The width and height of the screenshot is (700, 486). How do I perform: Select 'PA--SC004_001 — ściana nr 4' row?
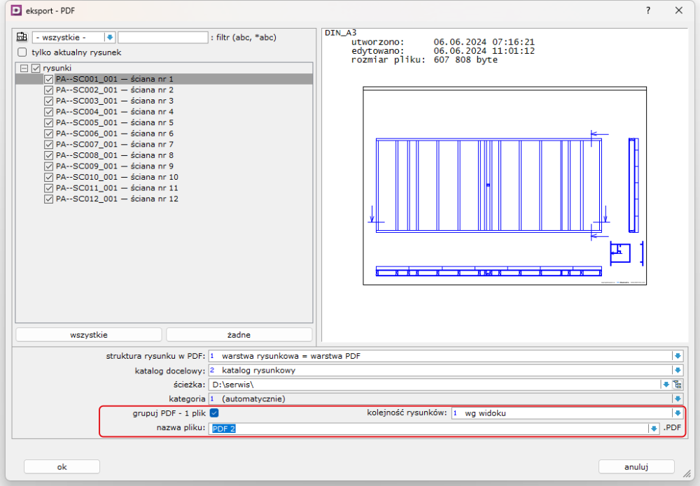point(164,112)
